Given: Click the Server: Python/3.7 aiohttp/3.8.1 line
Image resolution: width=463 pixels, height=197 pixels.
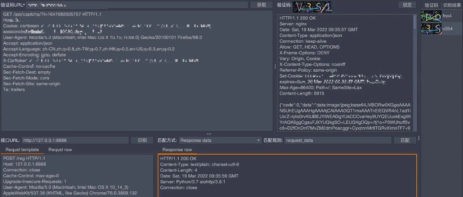Looking at the screenshot, I should pyautogui.click(x=193, y=182).
